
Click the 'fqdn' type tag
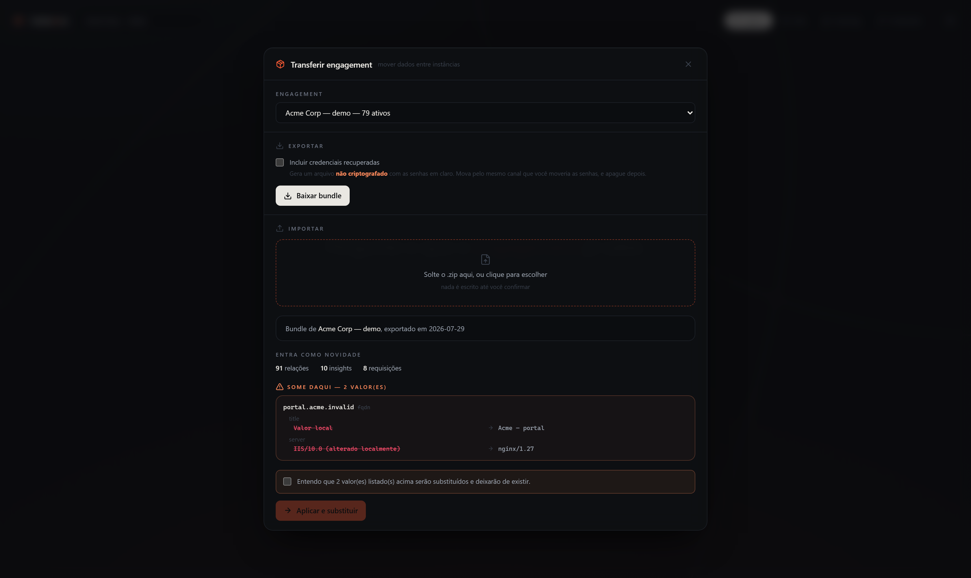364,407
